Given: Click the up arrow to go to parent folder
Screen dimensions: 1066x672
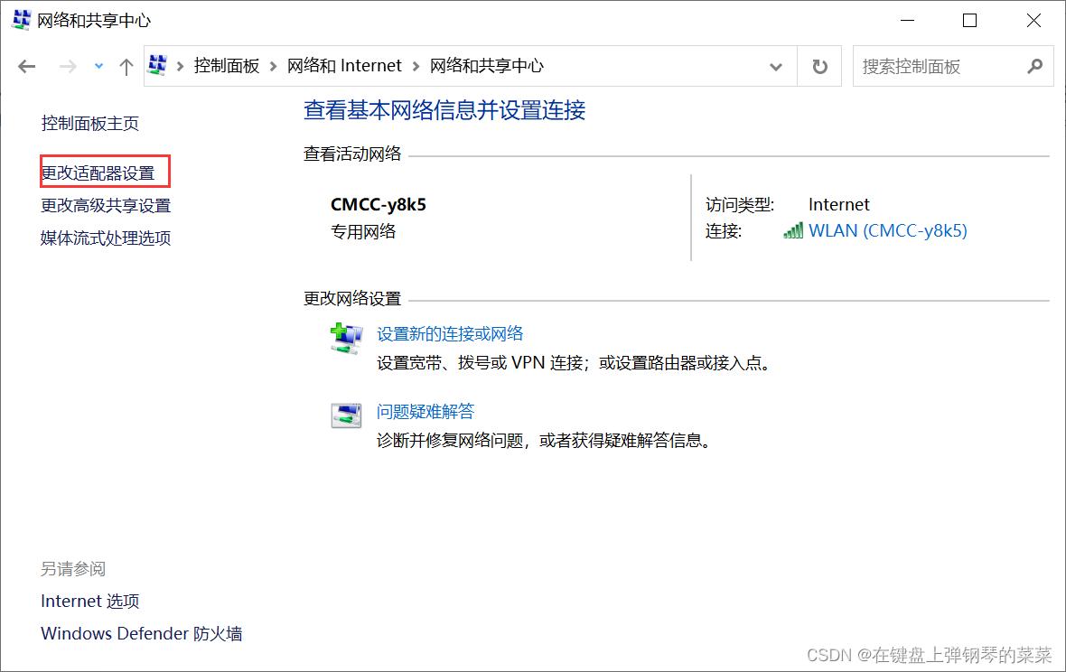Looking at the screenshot, I should tap(126, 65).
